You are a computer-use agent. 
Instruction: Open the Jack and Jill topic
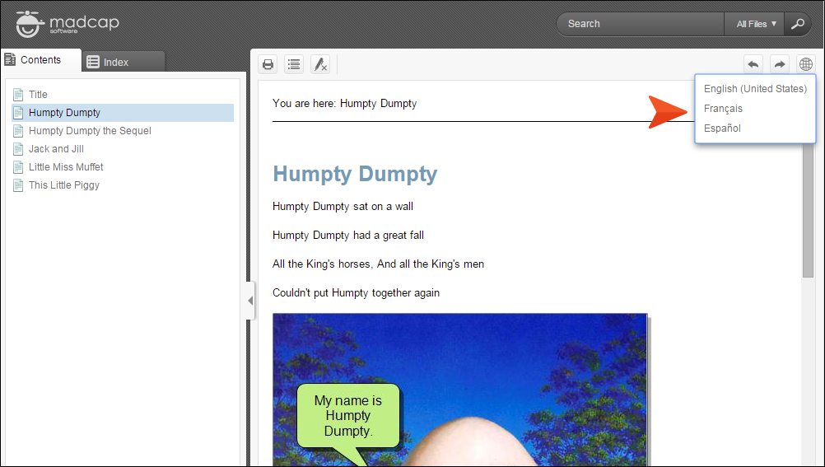56,149
